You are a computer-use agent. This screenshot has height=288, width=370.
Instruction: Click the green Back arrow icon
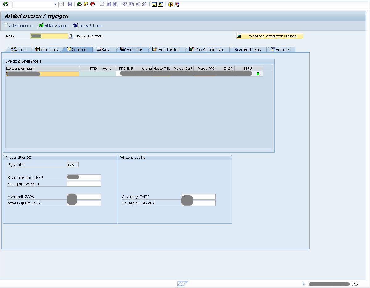point(79,4)
